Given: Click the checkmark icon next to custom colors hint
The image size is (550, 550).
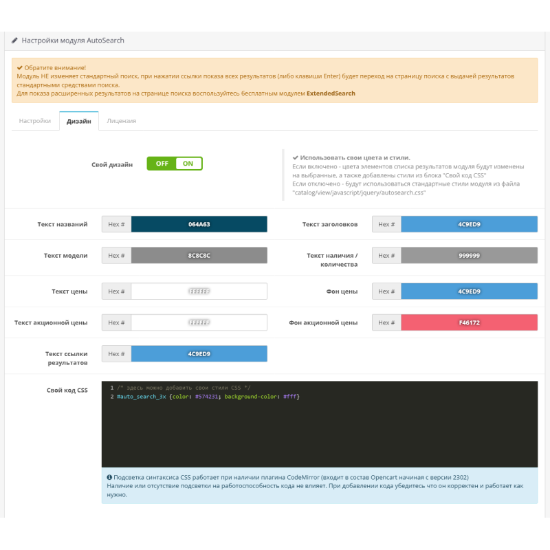Looking at the screenshot, I should (x=295, y=157).
